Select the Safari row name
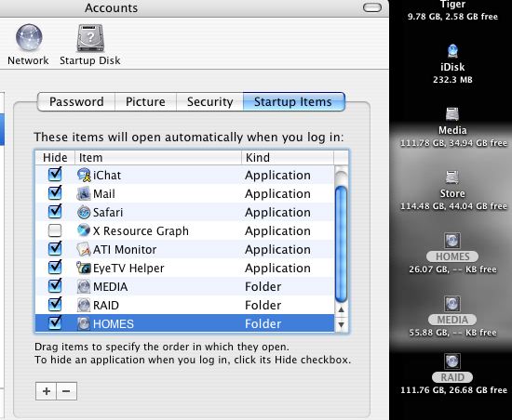The height and width of the screenshot is (420, 512). [x=108, y=213]
